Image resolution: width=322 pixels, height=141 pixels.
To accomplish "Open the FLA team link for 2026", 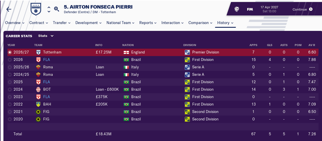I will pos(46,60).
